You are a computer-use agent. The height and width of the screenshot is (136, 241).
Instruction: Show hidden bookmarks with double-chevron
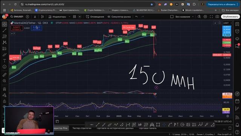tap(216, 10)
